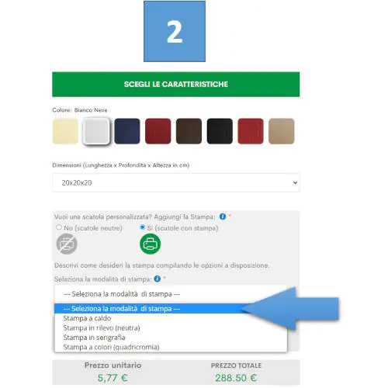Pick the black color swatch

(x=220, y=131)
